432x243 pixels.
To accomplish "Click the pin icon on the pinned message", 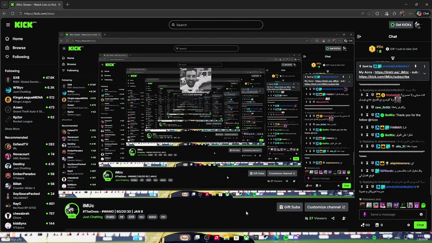I will click(415, 66).
